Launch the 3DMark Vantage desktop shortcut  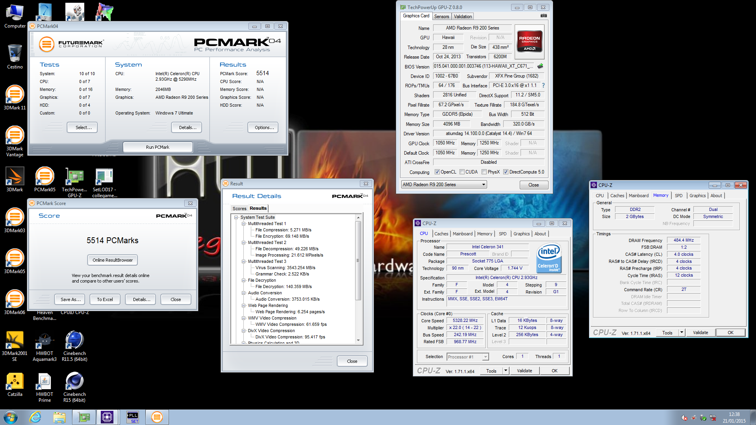(15, 141)
